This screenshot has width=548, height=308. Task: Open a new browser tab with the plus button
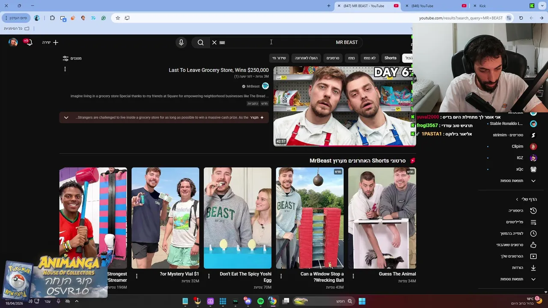pyautogui.click(x=329, y=6)
